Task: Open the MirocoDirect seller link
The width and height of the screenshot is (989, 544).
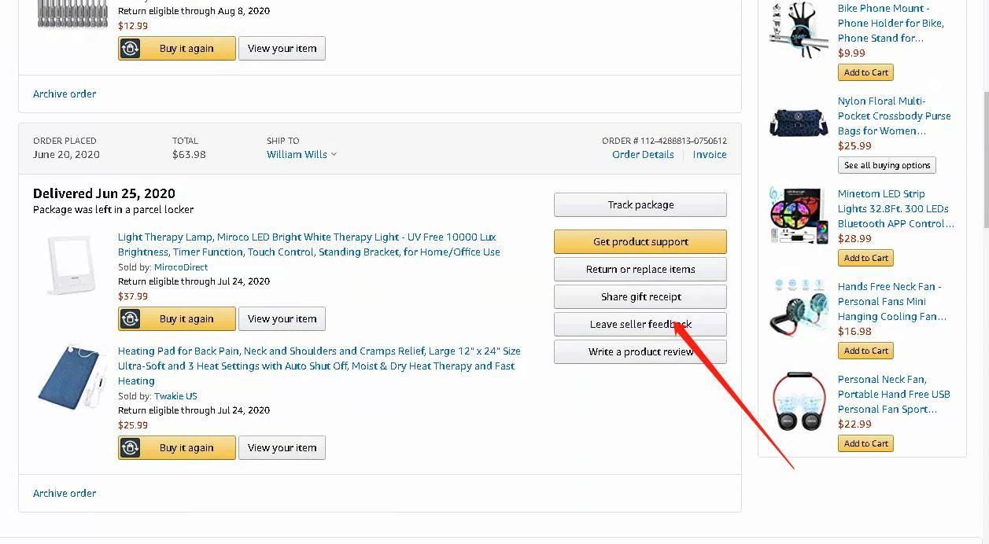Action: click(x=181, y=267)
